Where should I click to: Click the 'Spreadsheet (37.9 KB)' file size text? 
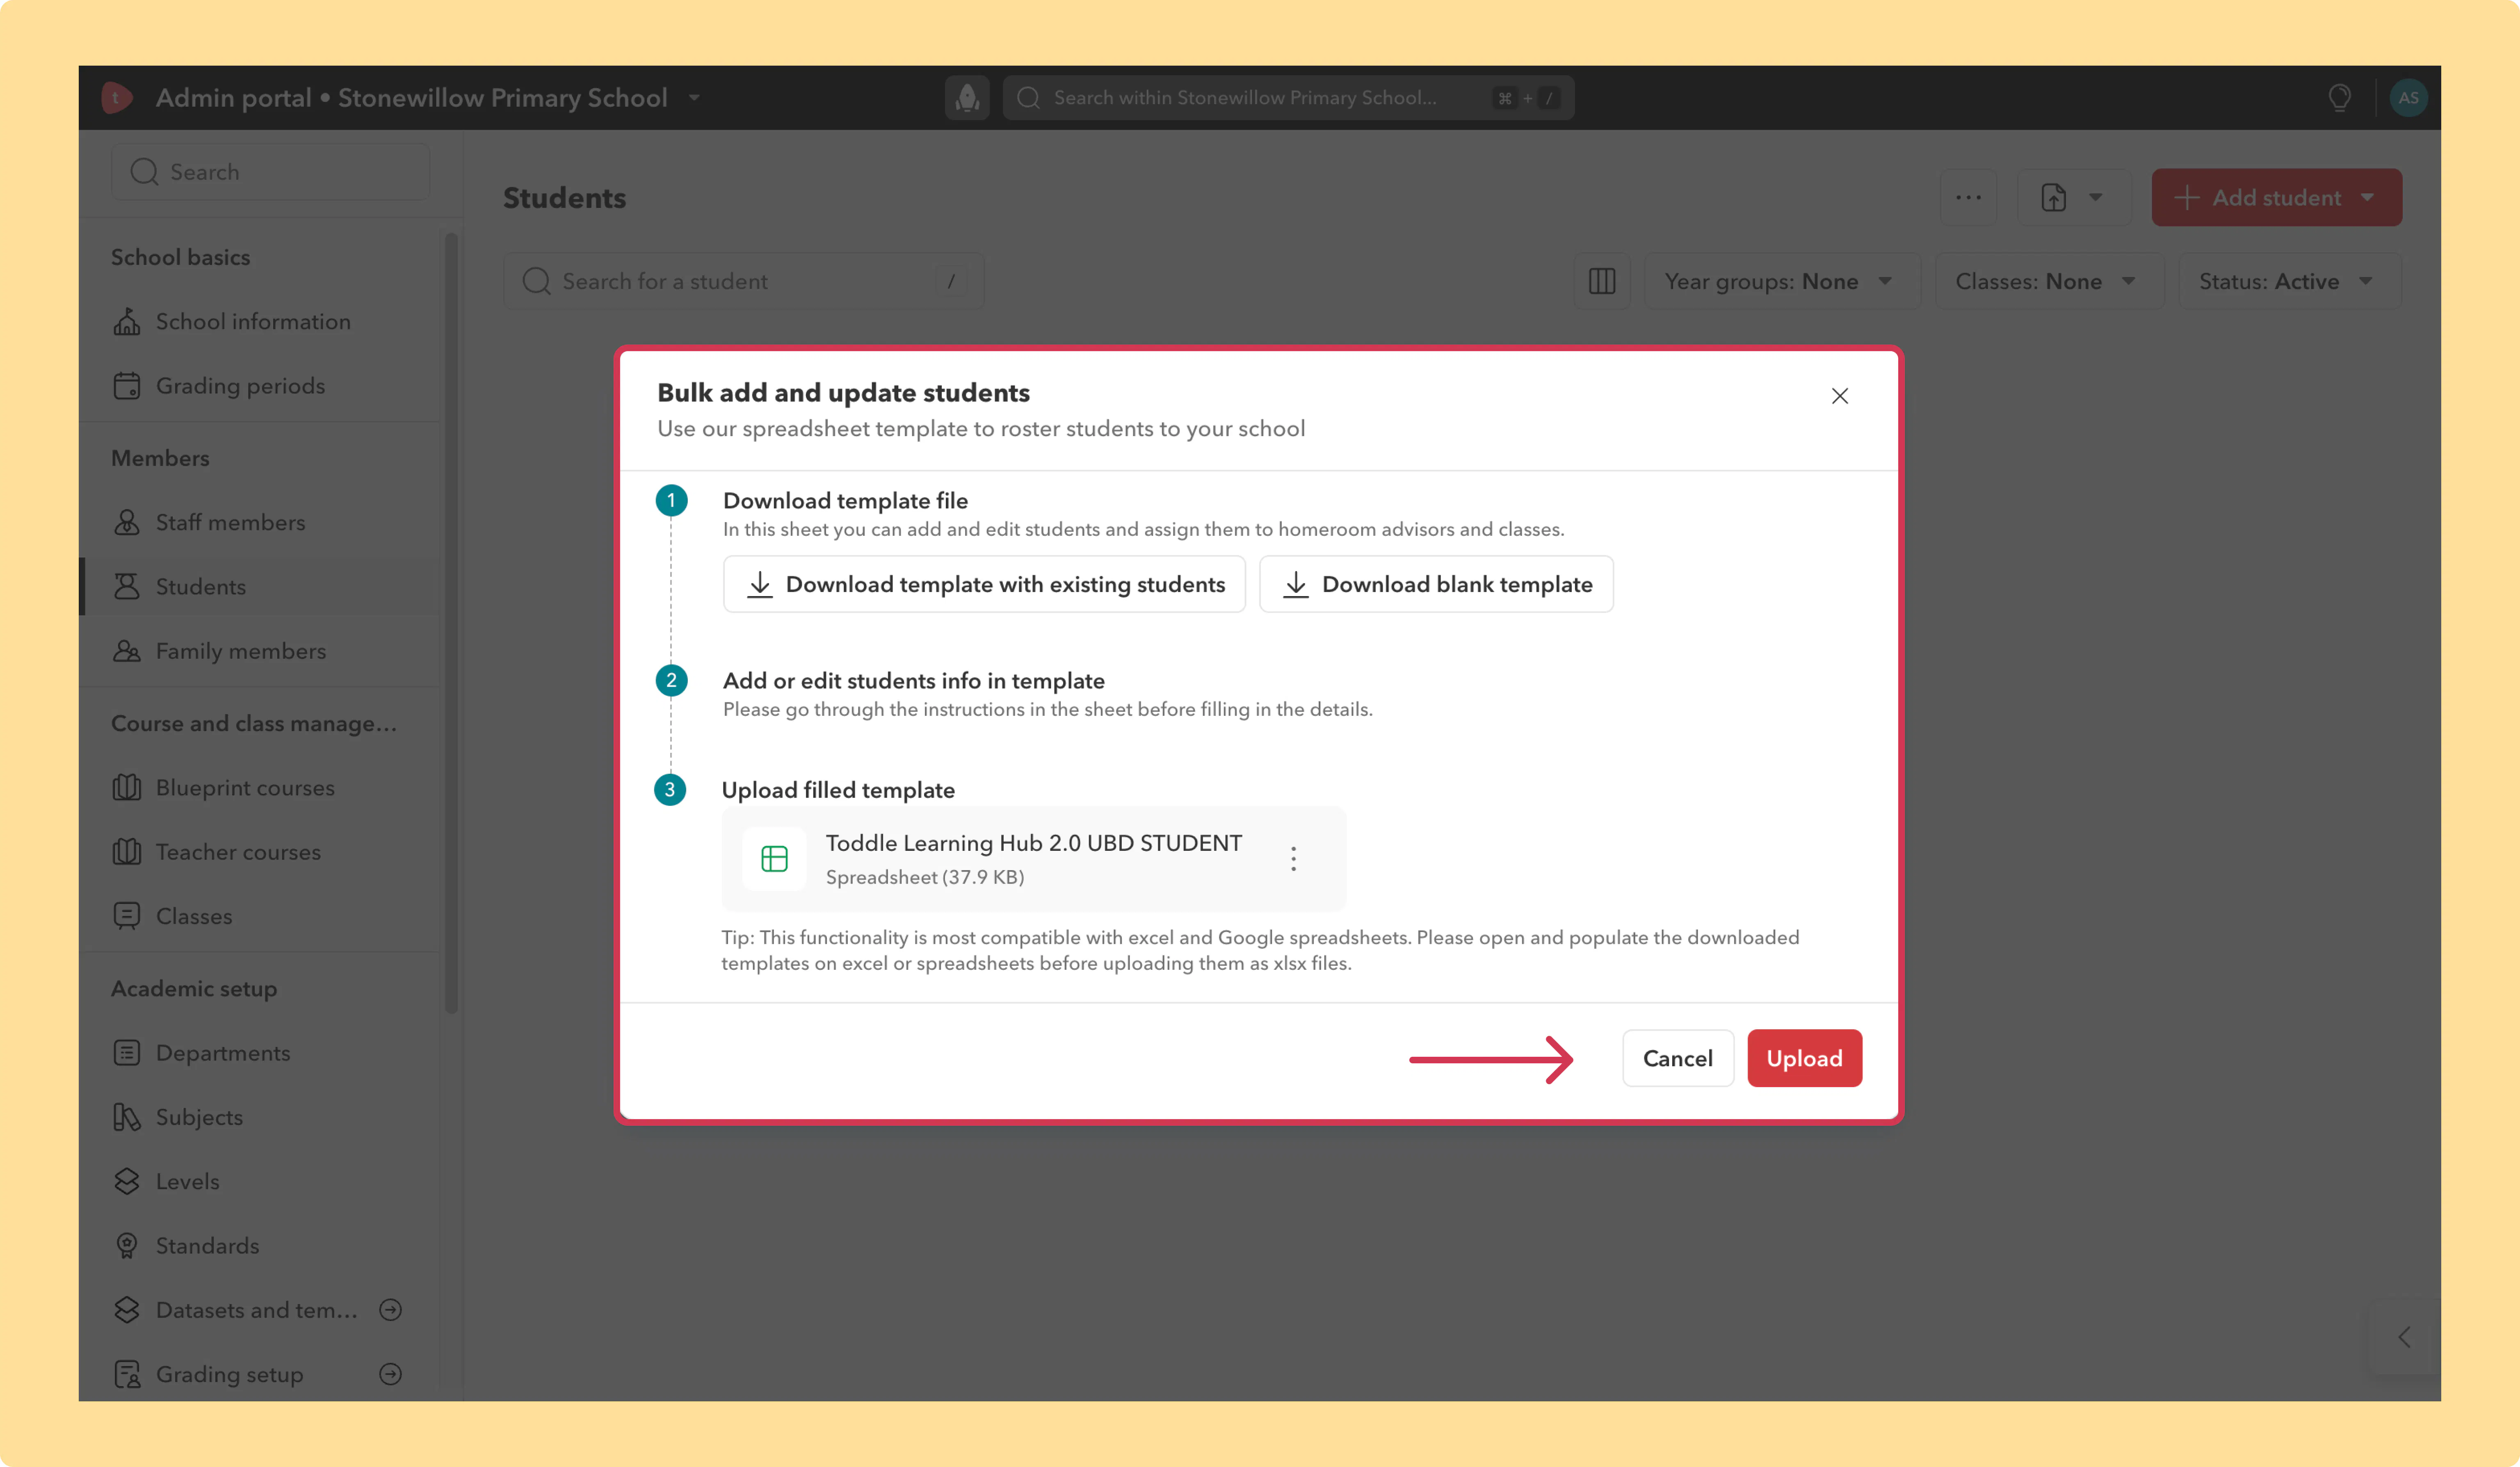click(925, 877)
